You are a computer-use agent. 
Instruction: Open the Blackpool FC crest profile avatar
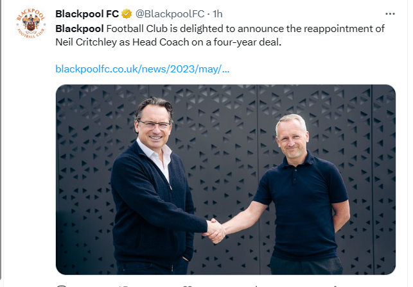click(x=31, y=24)
